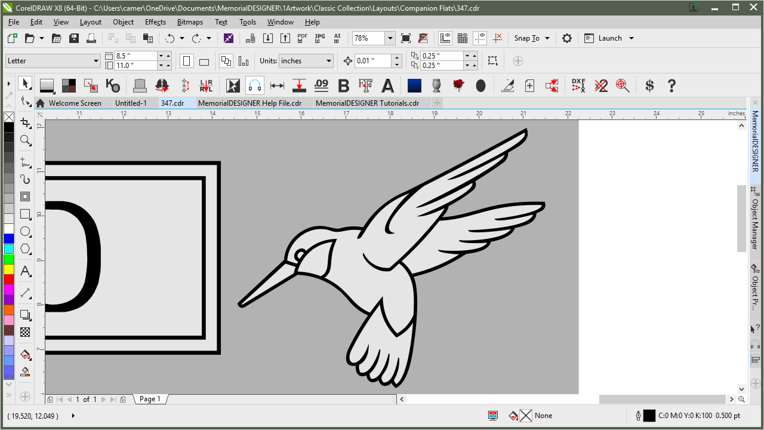Select the Polygon tool
Screen dimensions: 764x430
point(25,248)
